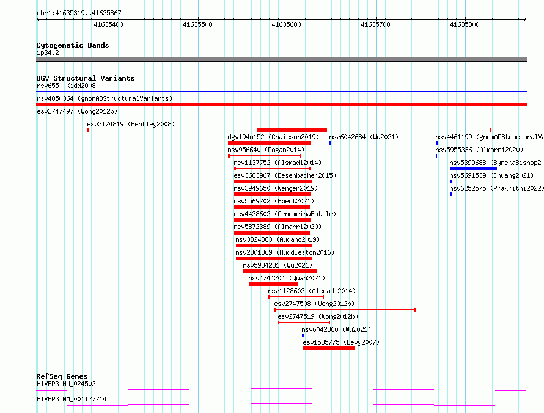This screenshot has height=413, width=544.
Task: Click the nsv3324363 (Audano2019) label
Action: (x=278, y=239)
